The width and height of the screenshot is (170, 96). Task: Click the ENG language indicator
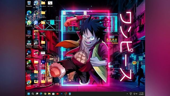(131, 94)
